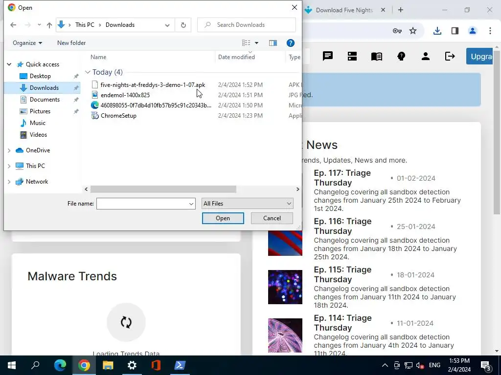Click the logout icon on page
The width and height of the screenshot is (501, 375).
pos(450,57)
